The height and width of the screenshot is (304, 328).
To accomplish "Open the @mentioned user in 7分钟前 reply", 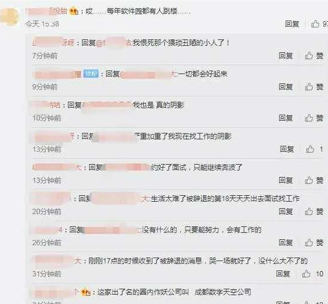I will pyautogui.click(x=114, y=43).
